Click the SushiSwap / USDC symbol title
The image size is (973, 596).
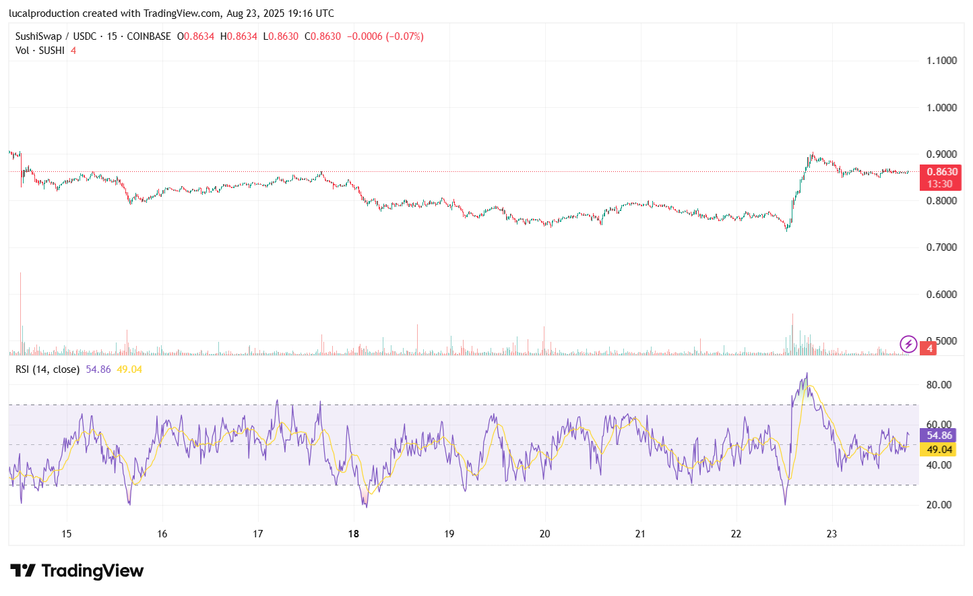(x=56, y=36)
